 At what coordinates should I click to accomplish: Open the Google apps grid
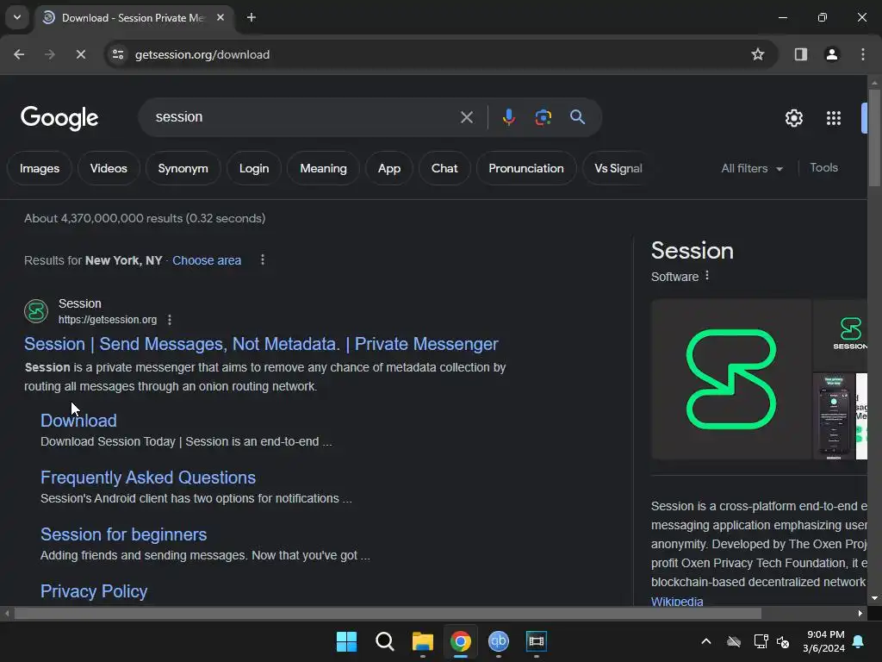[834, 118]
